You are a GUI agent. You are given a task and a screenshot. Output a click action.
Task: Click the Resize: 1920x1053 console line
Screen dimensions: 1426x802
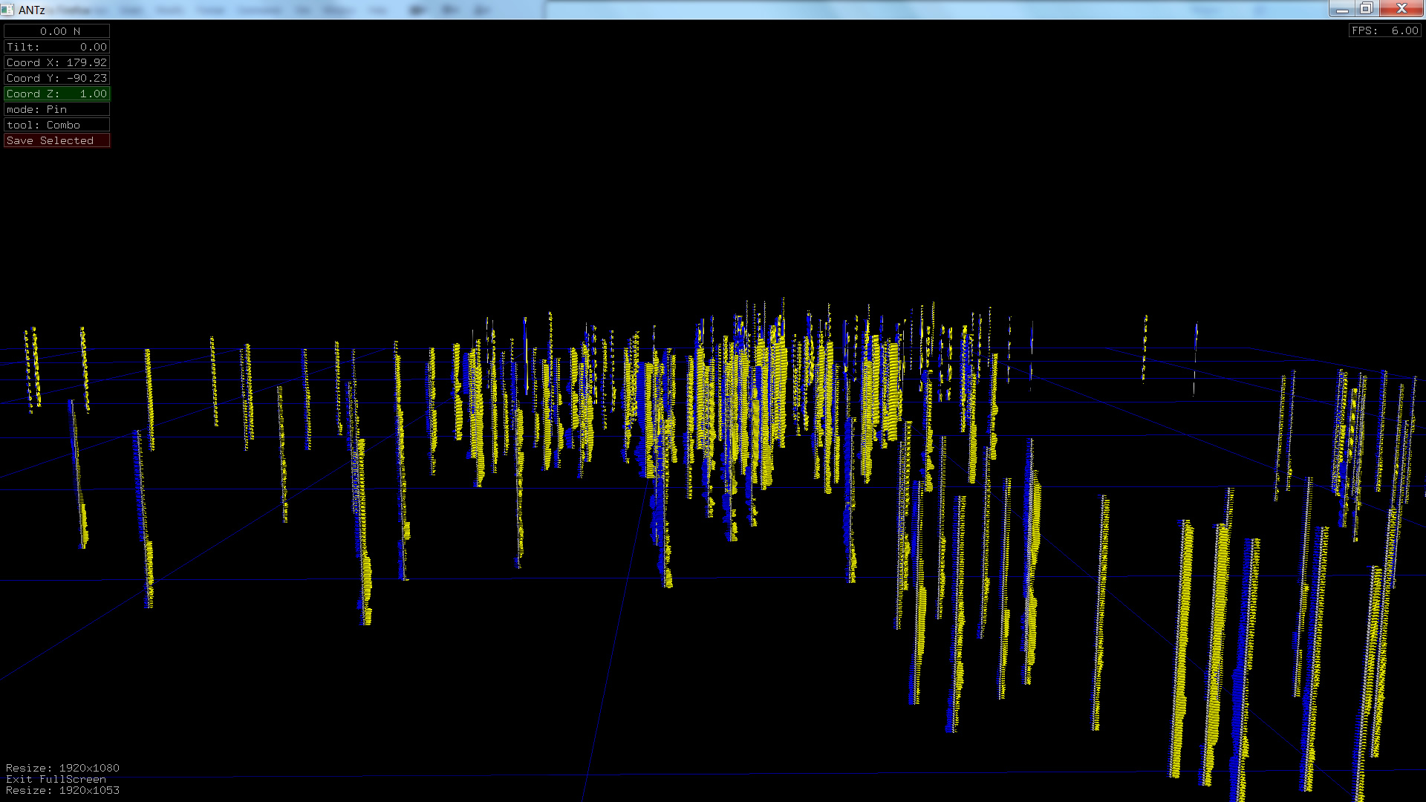(x=62, y=790)
